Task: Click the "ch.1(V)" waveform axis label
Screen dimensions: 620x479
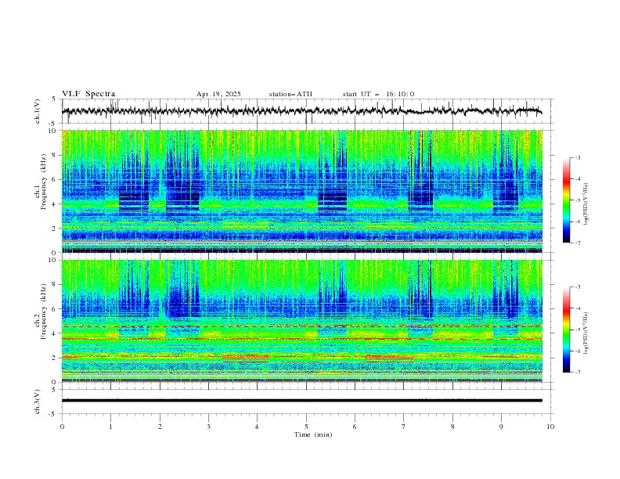Action: pos(38,111)
